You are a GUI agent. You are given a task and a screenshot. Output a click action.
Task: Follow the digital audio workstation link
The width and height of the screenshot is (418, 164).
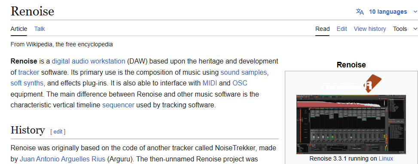click(88, 61)
